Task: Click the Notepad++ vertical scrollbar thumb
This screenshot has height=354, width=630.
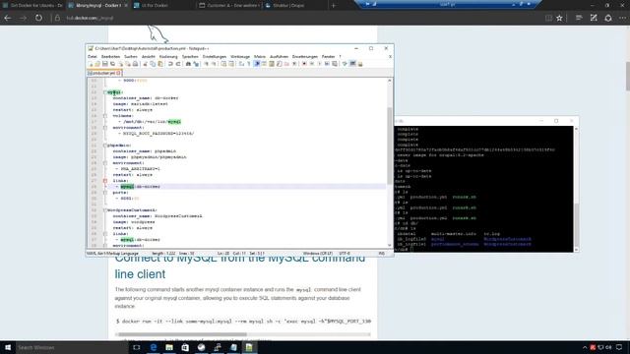Action: pyautogui.click(x=390, y=147)
